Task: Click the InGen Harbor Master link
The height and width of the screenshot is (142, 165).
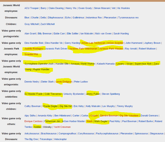Action: (73, 121)
